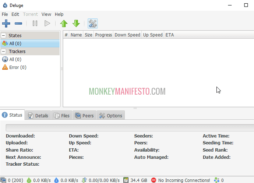Click the free disk space icon
254x183 pixels.
tap(126, 180)
